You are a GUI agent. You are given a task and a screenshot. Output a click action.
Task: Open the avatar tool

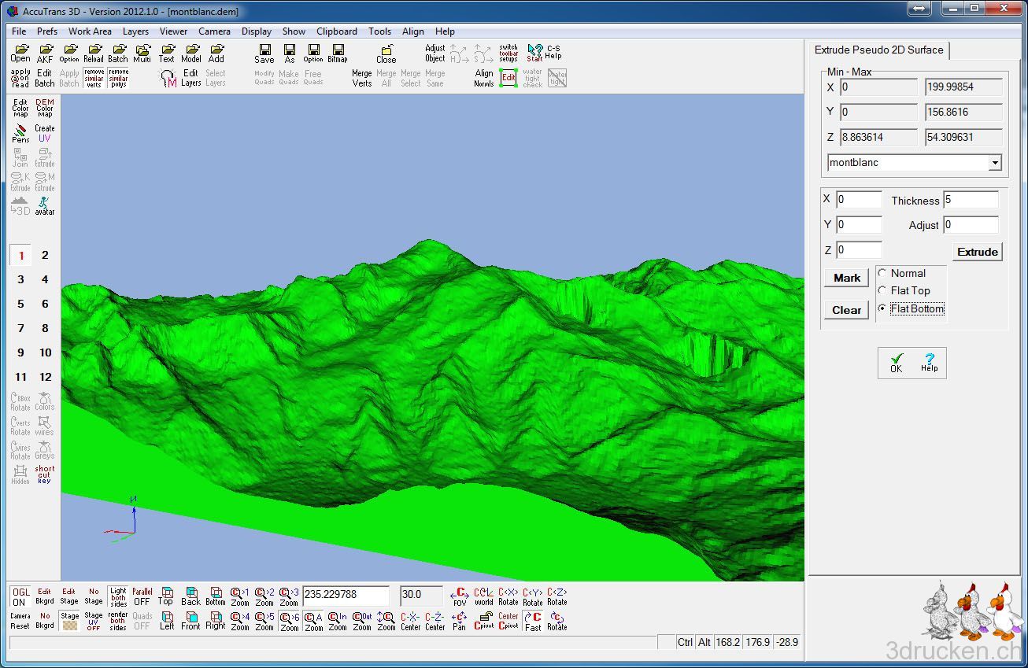click(x=45, y=205)
